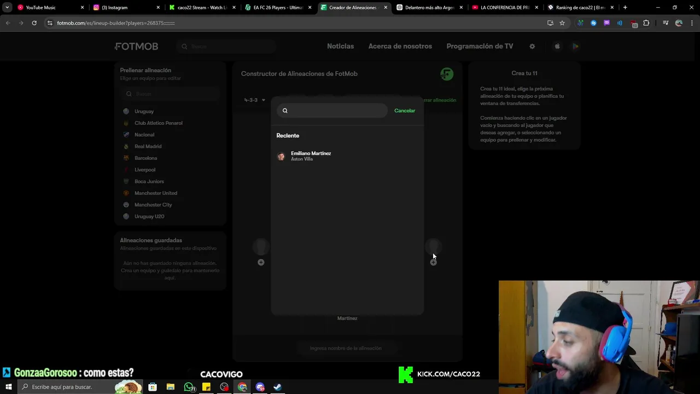Click the Cancelar button in player search
700x394 pixels.
click(x=405, y=111)
